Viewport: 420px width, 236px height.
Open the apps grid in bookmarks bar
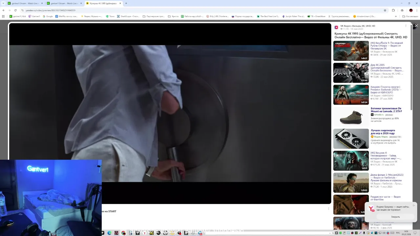[x=4, y=16]
